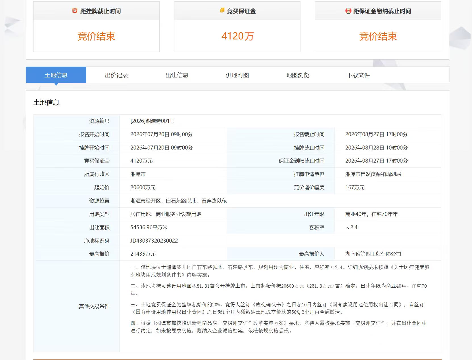Image resolution: width=472 pixels, height=360 pixels.
Task: Click the 报名截止时间 value 2026年08月27日 17时00分
Action: [x=376, y=134]
